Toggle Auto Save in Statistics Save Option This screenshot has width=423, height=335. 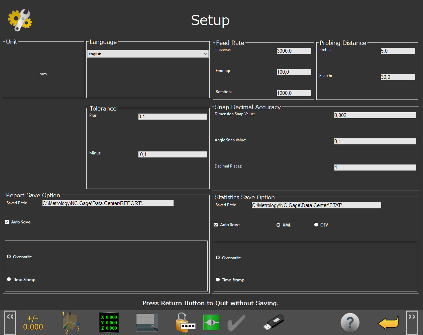[216, 225]
